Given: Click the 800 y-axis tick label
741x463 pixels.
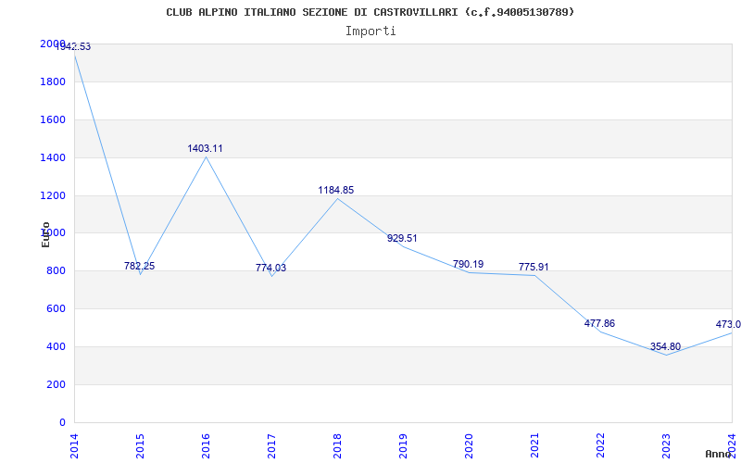Looking at the screenshot, I should 57,271.
